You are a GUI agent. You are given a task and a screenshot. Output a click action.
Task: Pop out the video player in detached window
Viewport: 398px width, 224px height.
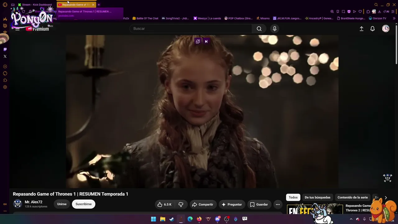[x=198, y=41]
